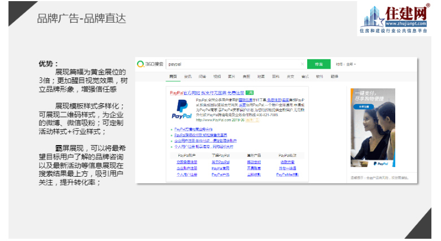Click the PayPal logo in search result
This screenshot has width=441, height=241.
(182, 109)
